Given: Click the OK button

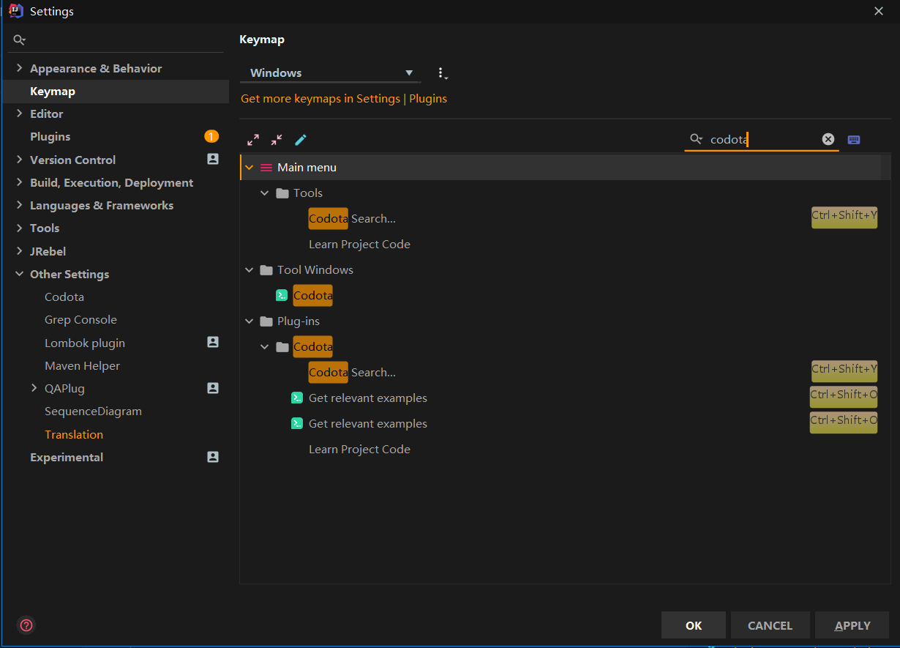Looking at the screenshot, I should coord(694,625).
